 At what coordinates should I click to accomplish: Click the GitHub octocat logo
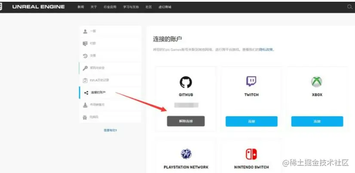[186, 82]
